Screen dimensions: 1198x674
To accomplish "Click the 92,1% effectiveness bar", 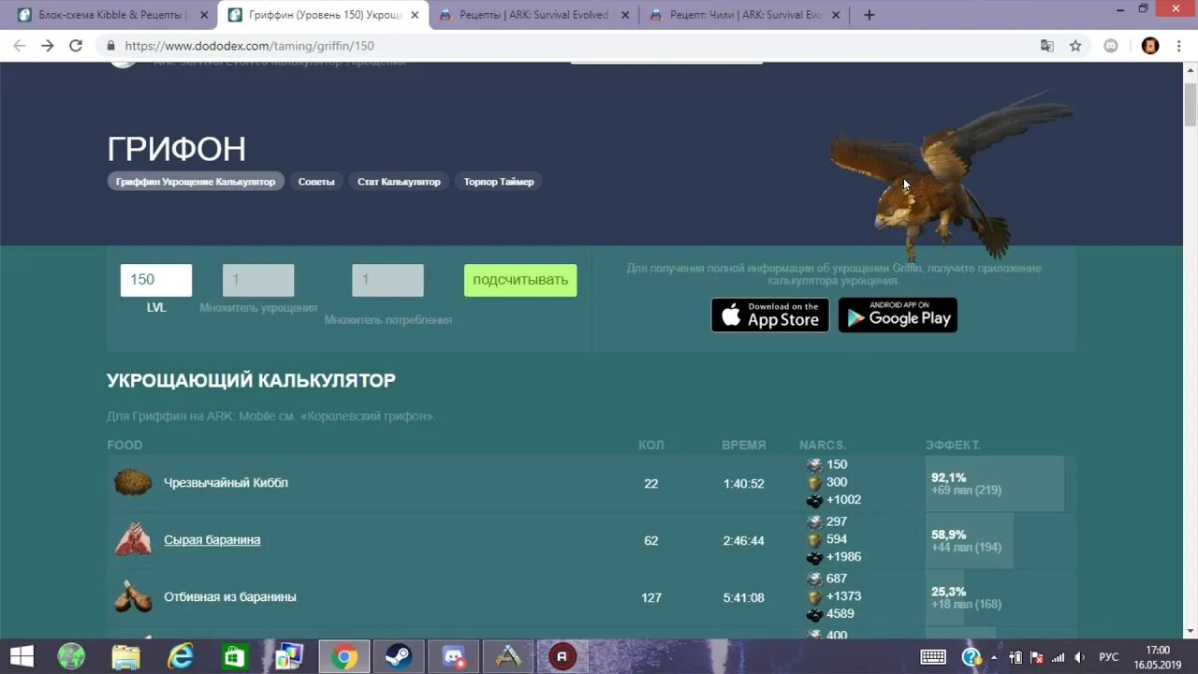I will (995, 483).
